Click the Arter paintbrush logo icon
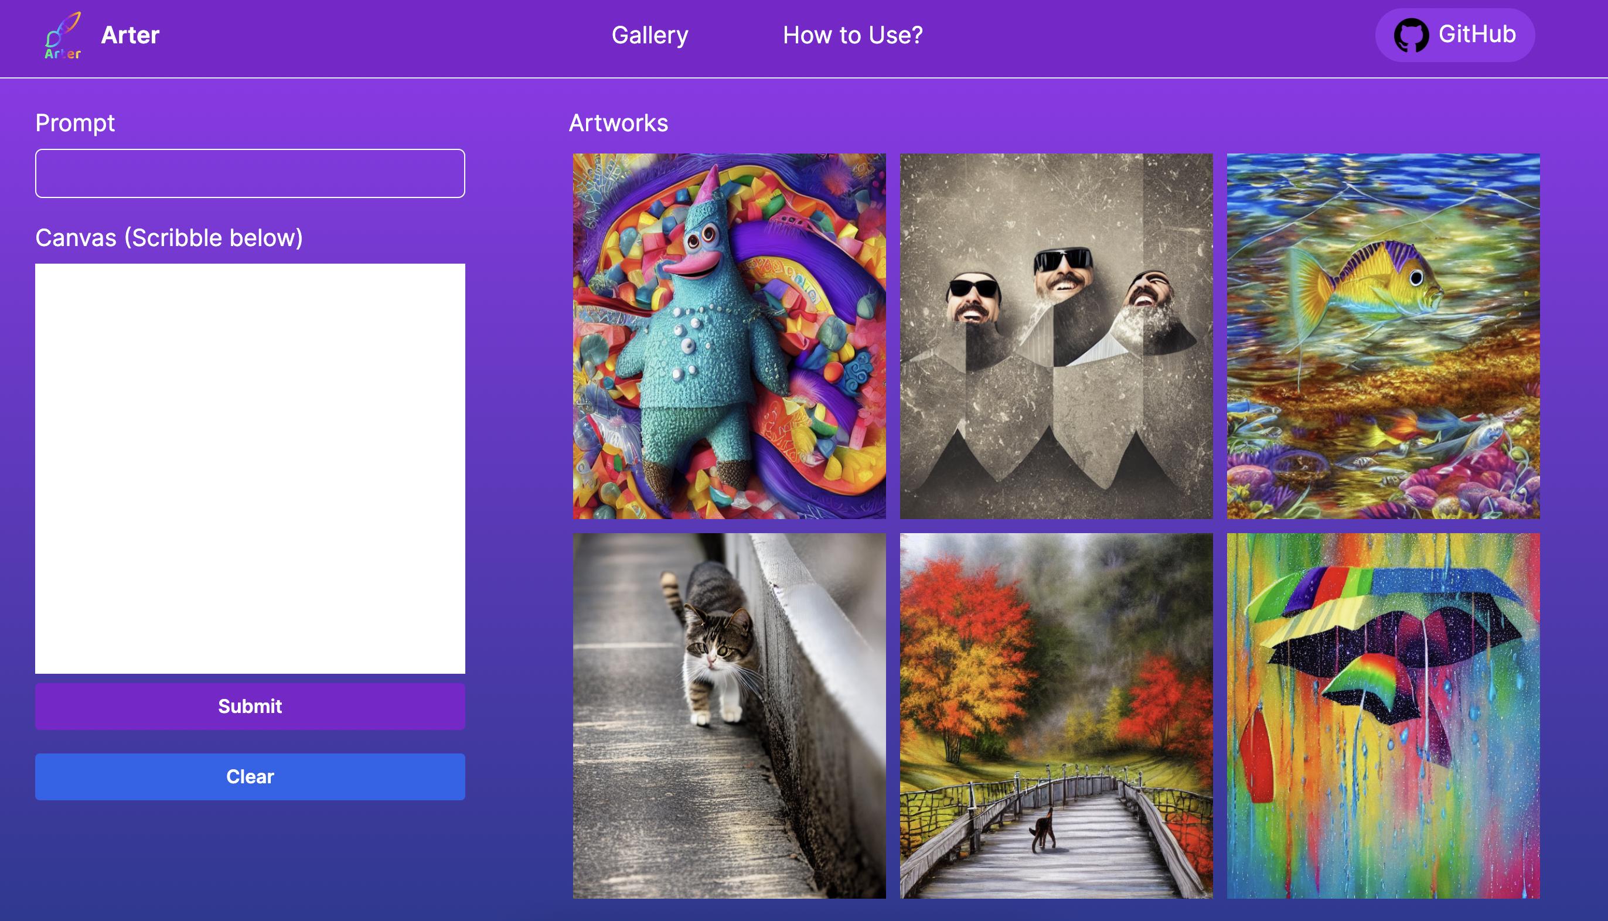1608x921 pixels. click(63, 35)
